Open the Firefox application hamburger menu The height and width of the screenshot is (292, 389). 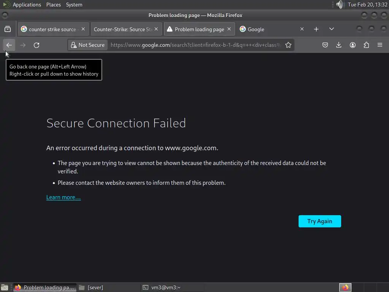[380, 45]
